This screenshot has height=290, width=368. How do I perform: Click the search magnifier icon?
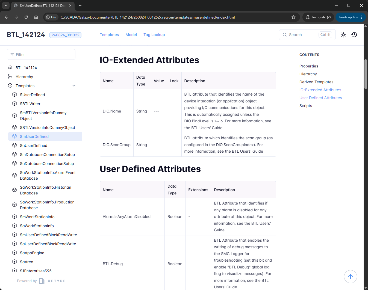click(285, 35)
